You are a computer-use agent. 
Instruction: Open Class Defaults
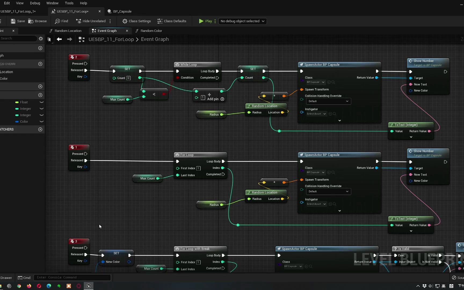click(172, 21)
